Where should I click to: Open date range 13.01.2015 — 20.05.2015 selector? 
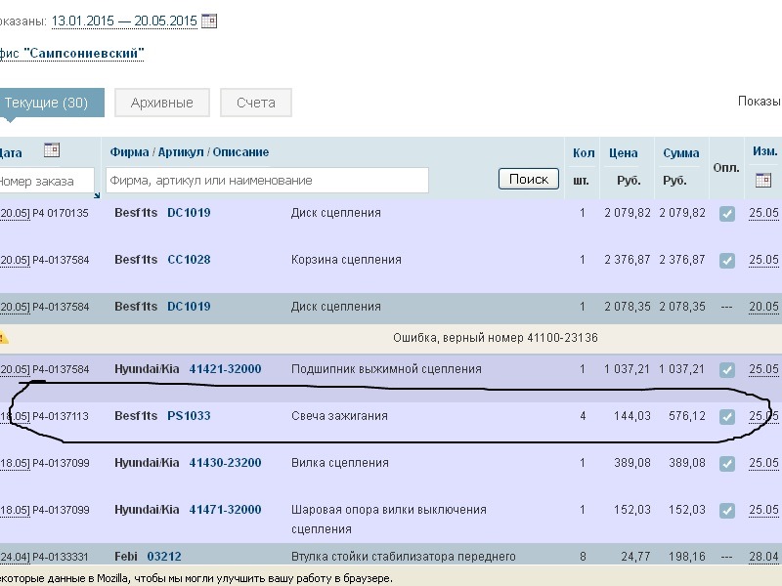[x=124, y=21]
